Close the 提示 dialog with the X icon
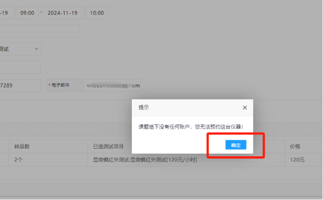Viewport: 323px width, 200px height. click(x=245, y=108)
